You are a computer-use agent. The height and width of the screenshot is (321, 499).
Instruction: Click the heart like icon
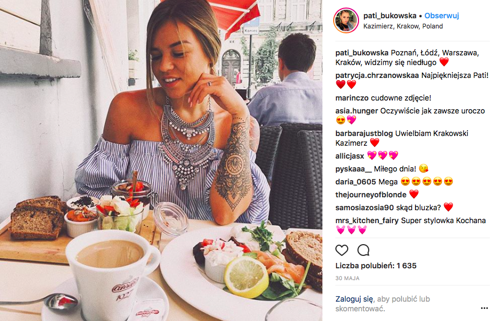click(x=342, y=251)
